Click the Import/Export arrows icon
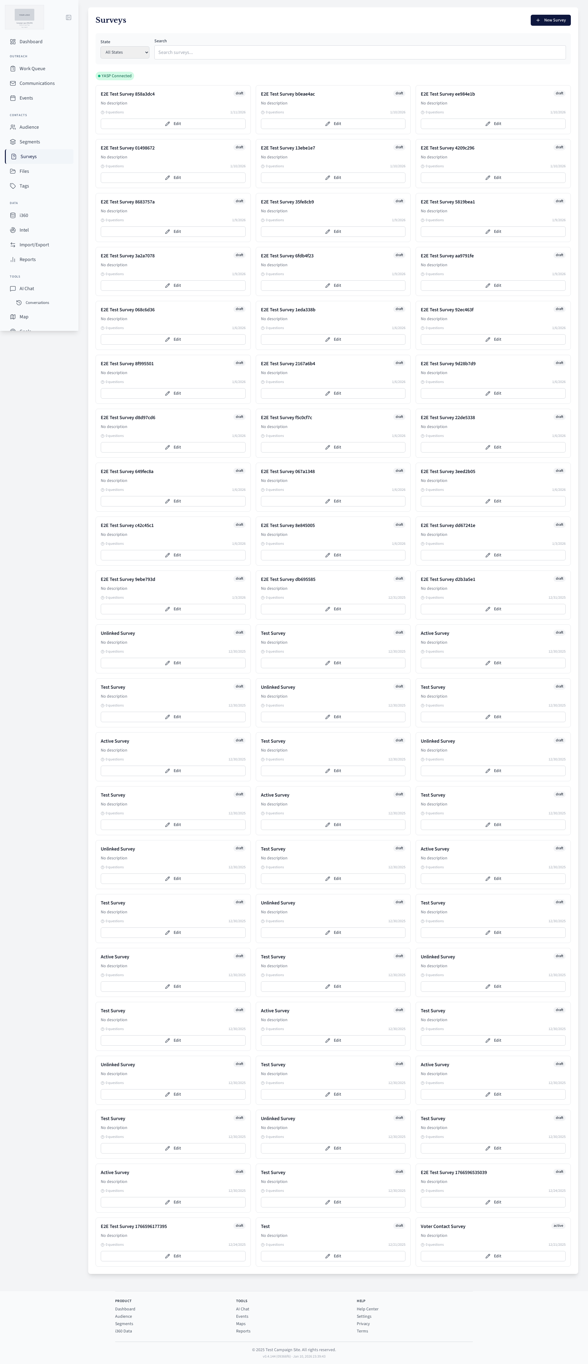This screenshot has width=588, height=1364. pyautogui.click(x=13, y=245)
